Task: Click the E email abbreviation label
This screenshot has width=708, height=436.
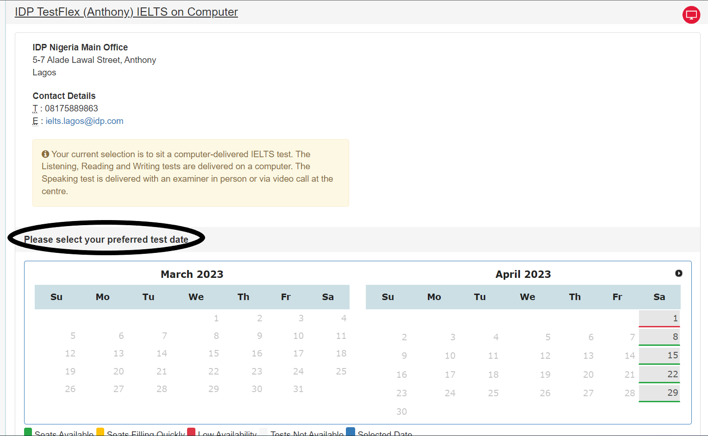Action: click(36, 121)
